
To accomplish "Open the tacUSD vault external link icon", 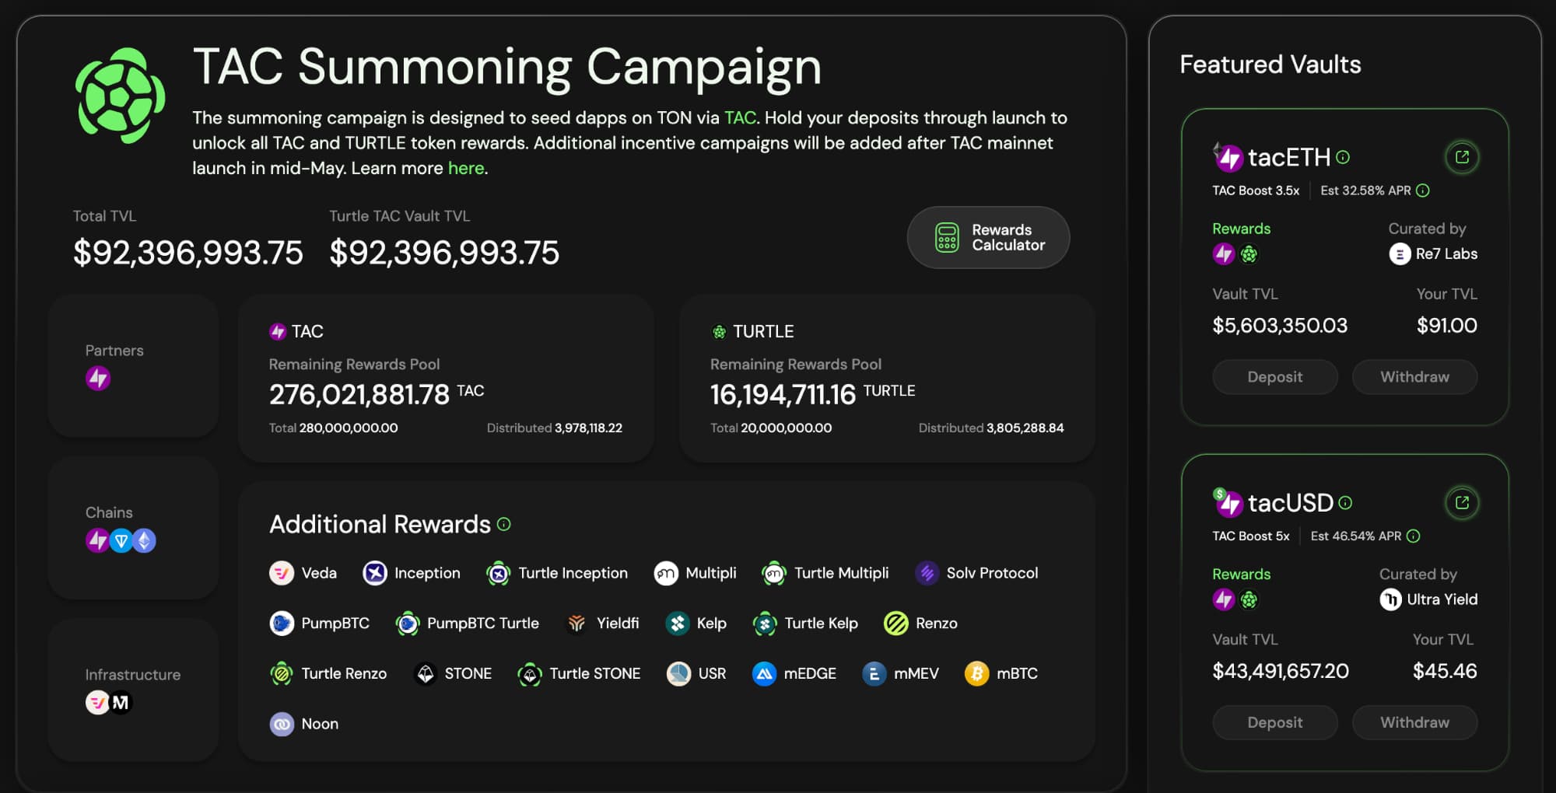I will [1462, 503].
